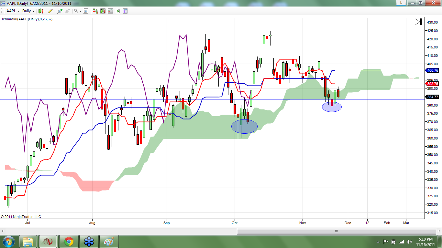Open the arrow pointer cursor dropdown
Screen dimensions: 442x248
78,11
